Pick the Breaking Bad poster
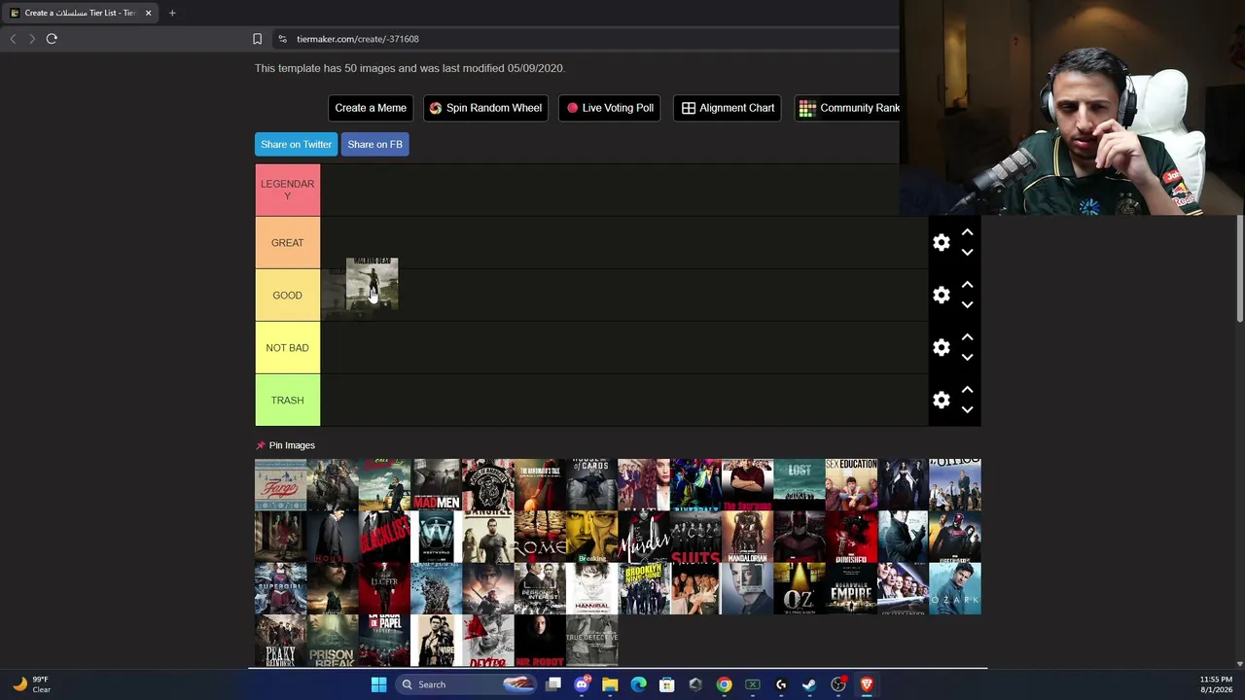1245x700 pixels. point(591,537)
